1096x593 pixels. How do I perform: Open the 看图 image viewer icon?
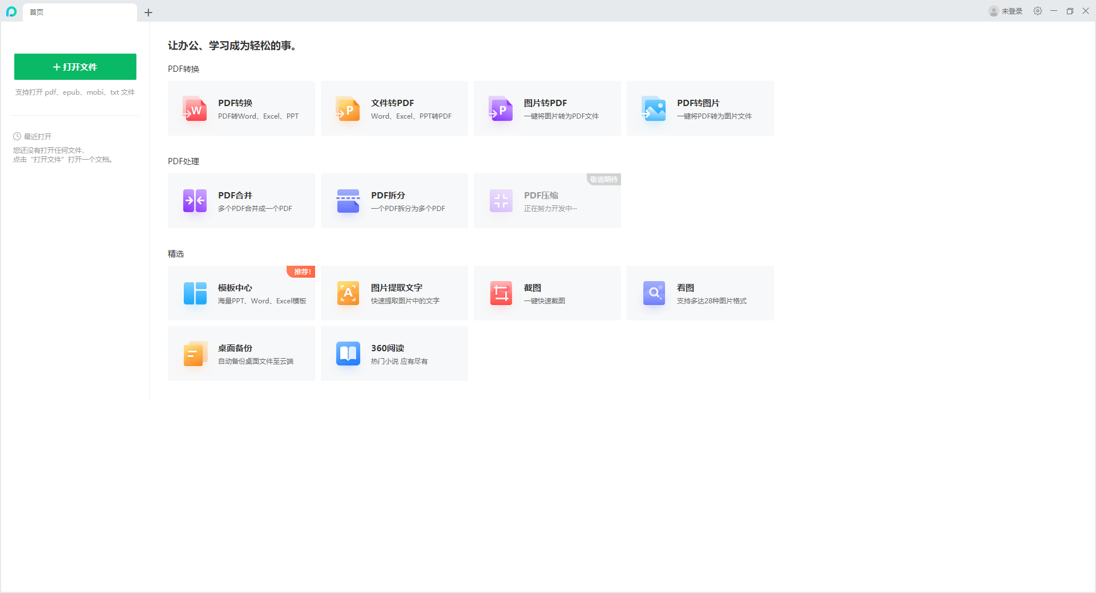tap(654, 293)
